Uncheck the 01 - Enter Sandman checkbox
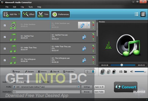Screen dimensions: 148x101 click(5, 25)
